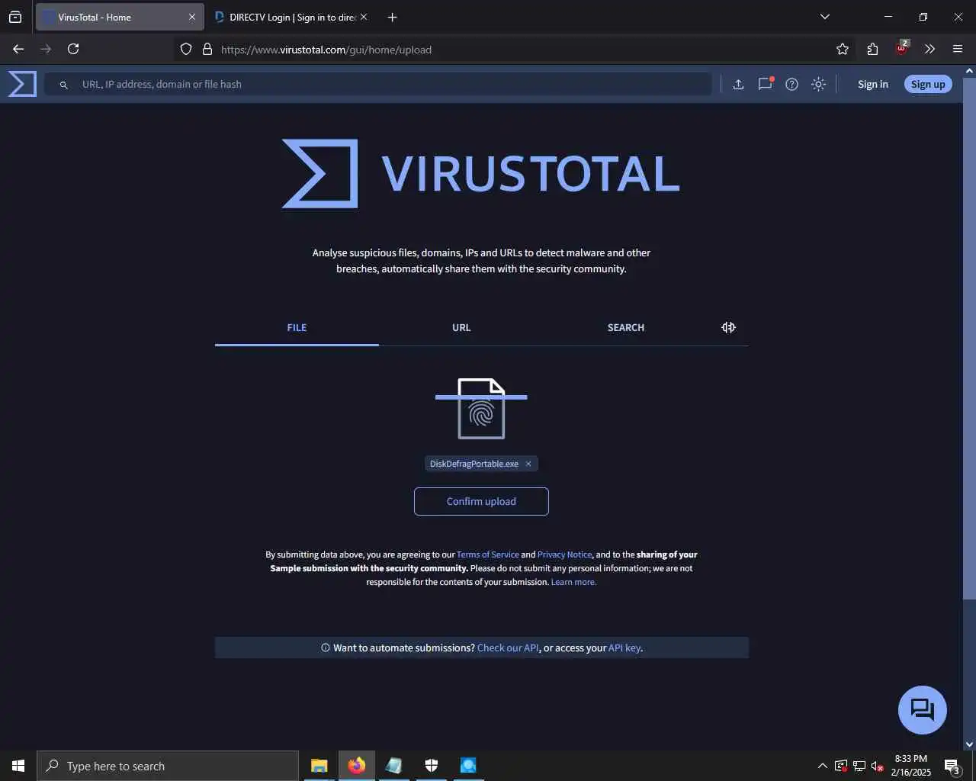
Task: Click the site padlock icon
Action: 207,49
